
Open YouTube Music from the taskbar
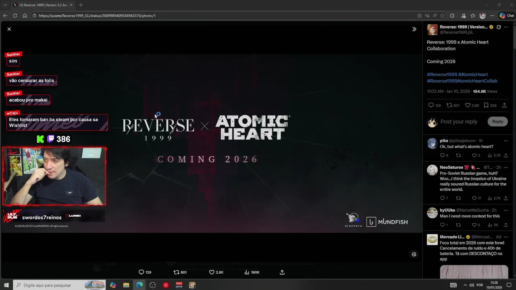166,285
